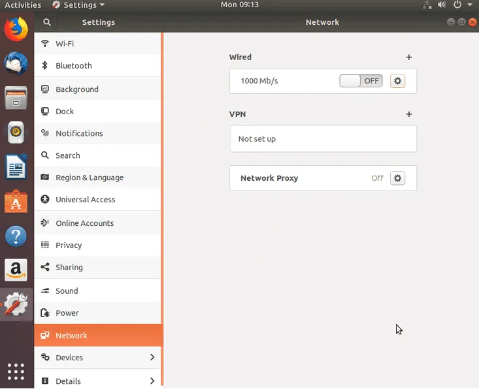
Task: Select Wi-Fi in settings sidebar
Action: tap(97, 43)
